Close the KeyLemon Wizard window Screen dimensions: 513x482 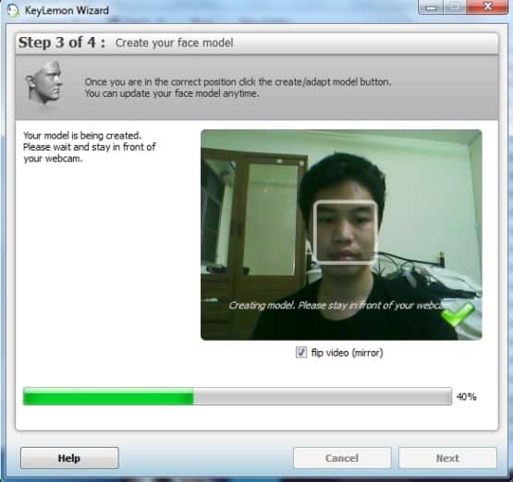click(x=487, y=6)
